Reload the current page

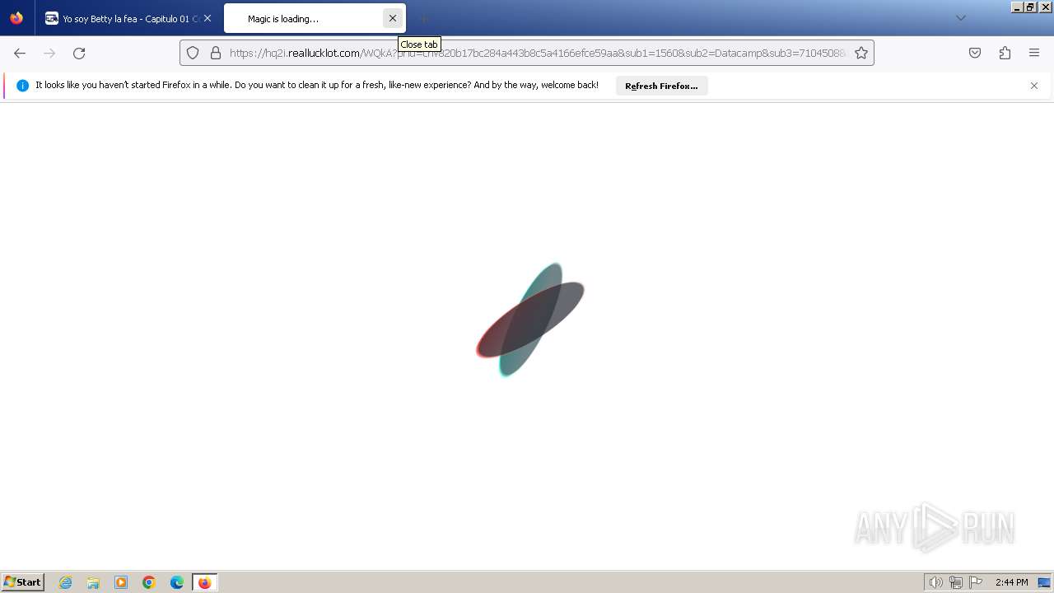tap(79, 53)
